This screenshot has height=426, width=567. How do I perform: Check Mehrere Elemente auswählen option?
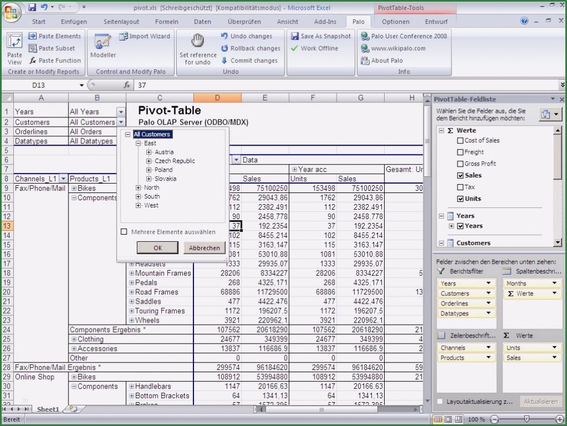(x=124, y=232)
